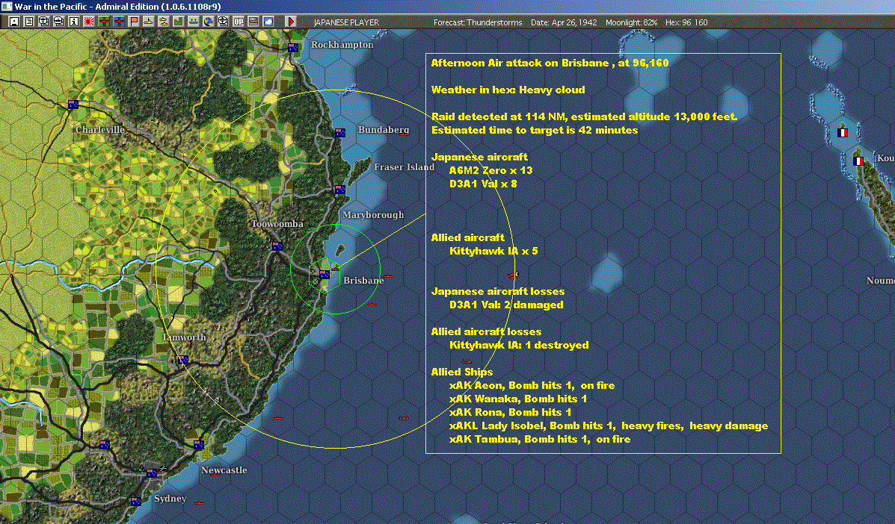Click the 'xAK Tambua, Bomb hits 1' line
The height and width of the screenshot is (524, 895).
[x=540, y=439]
